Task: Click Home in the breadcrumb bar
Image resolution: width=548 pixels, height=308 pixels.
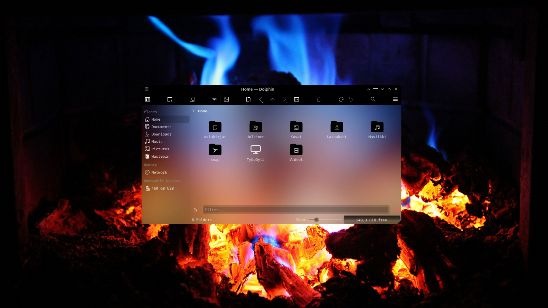Action: click(202, 111)
